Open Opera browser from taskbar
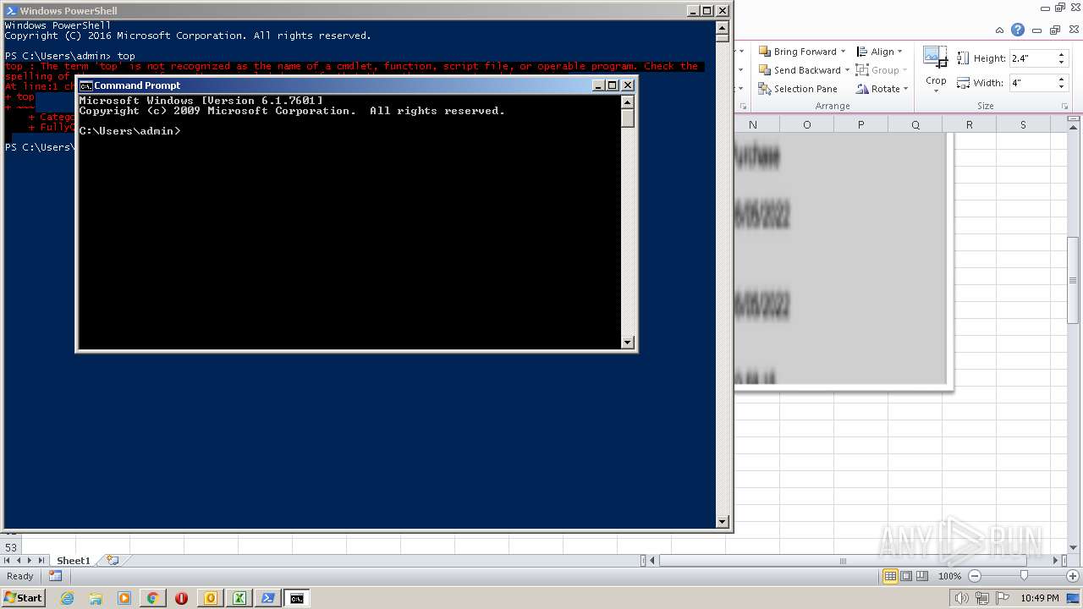Screen dimensions: 1083x609 pos(181,598)
